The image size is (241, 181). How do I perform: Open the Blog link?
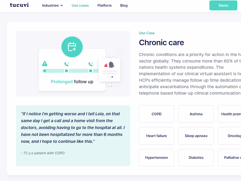point(124,5)
